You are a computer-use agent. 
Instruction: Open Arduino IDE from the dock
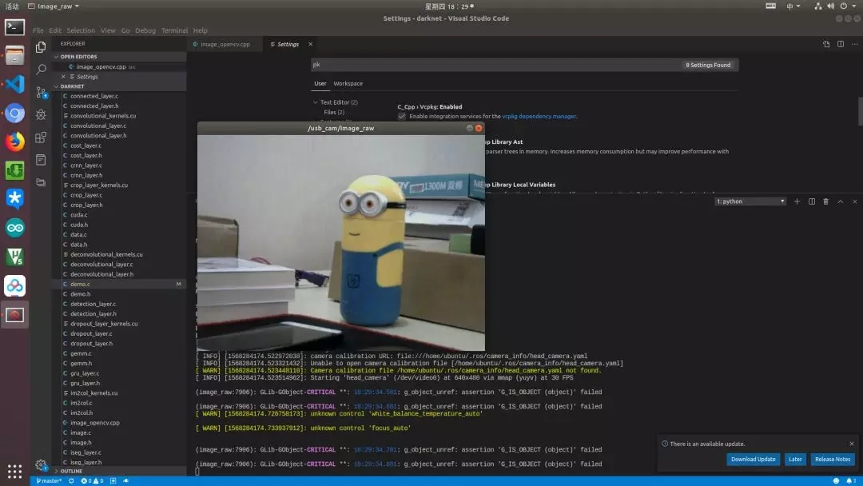click(x=14, y=228)
